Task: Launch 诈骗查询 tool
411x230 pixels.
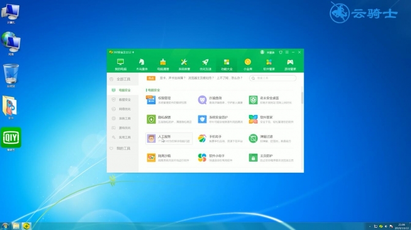Action: pyautogui.click(x=220, y=100)
